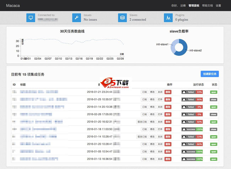This screenshot has width=231, height=169.
Task: Open the 帮助文档 nav item
Action: (208, 6)
